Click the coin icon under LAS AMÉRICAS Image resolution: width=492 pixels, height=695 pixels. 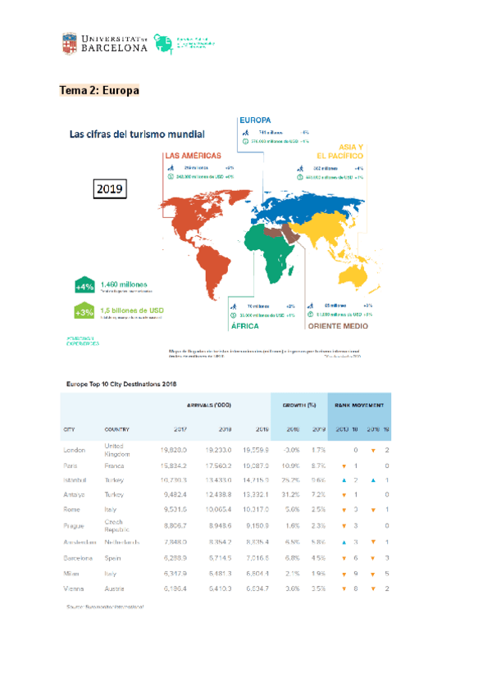[x=171, y=176]
